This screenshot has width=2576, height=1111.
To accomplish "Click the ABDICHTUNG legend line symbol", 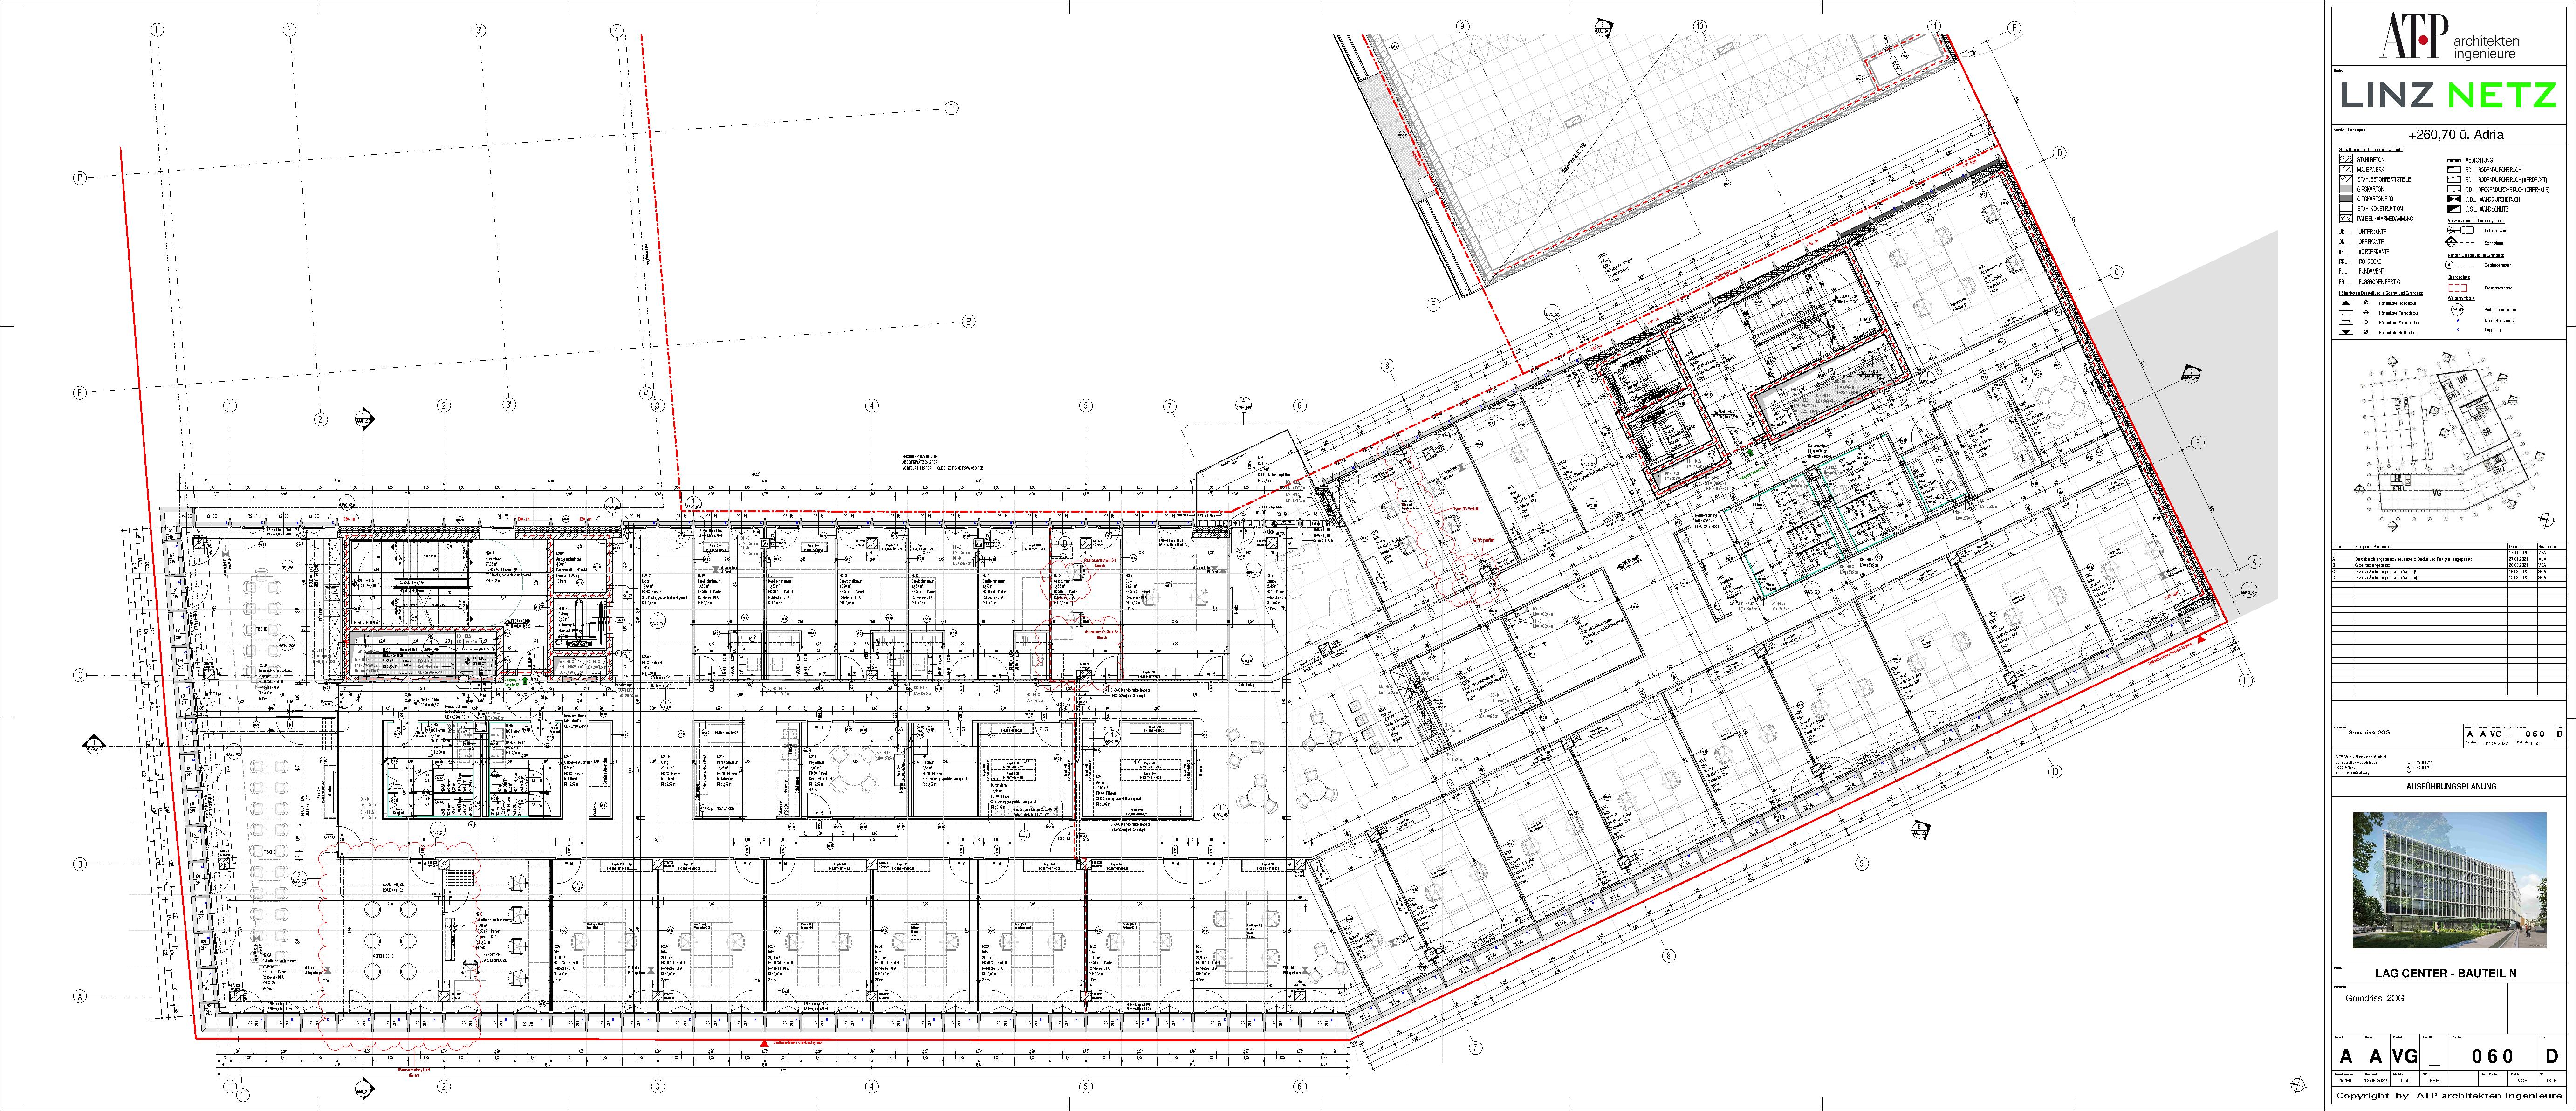I will tap(2454, 161).
